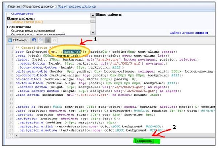Click the selected jasen.jpg text in code
This screenshot has width=218, height=148.
click(72, 52)
